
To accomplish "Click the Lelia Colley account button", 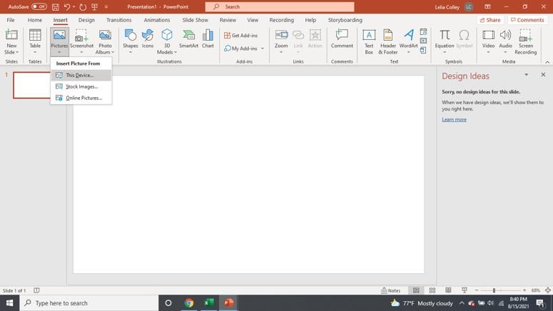I will pyautogui.click(x=454, y=6).
